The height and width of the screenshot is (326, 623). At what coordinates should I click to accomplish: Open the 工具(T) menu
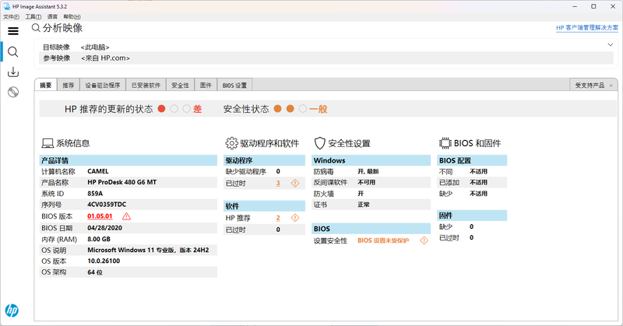point(33,16)
